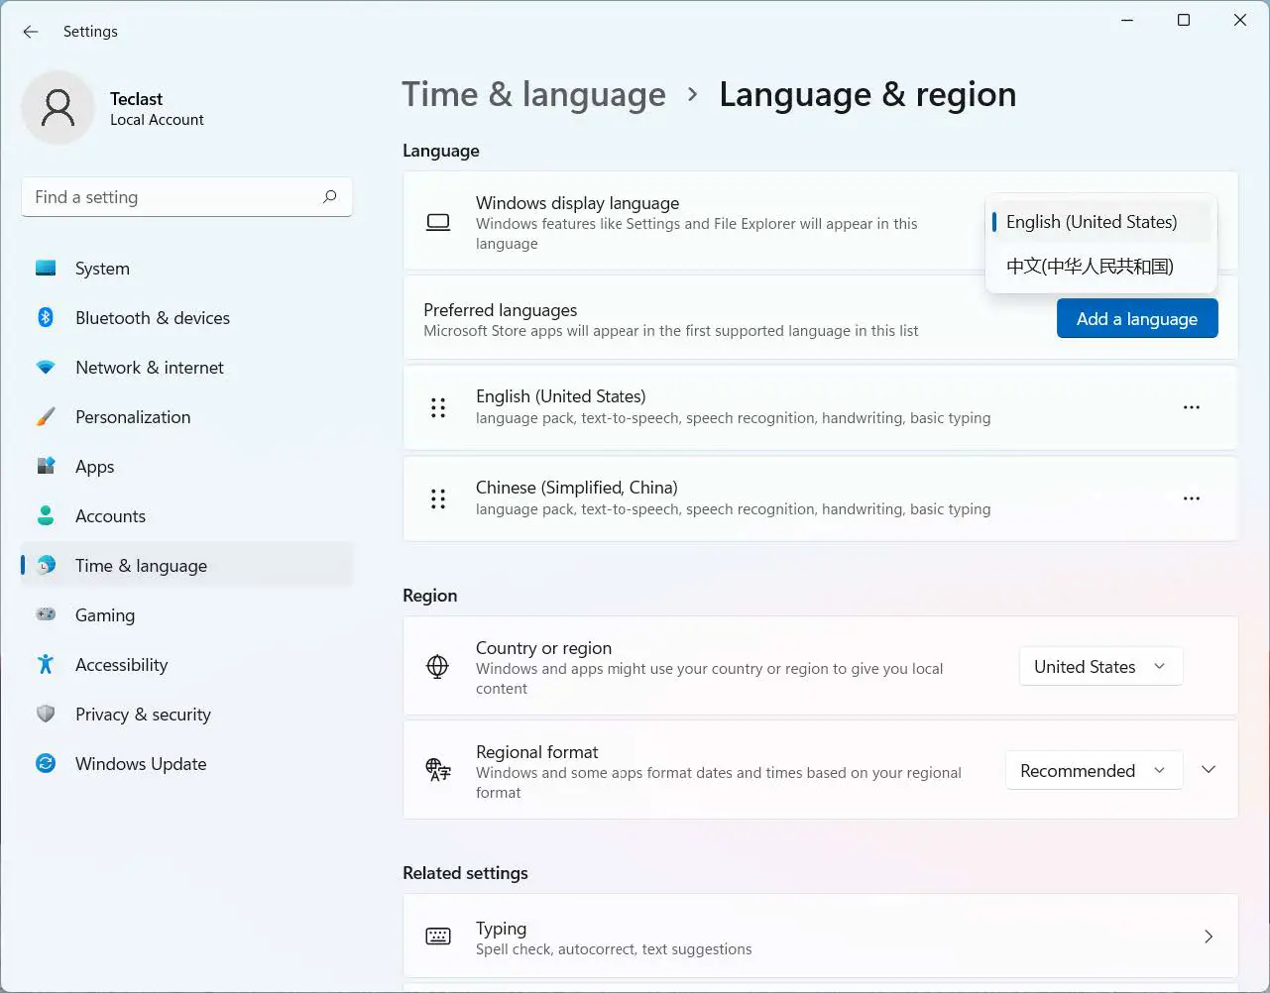Open Windows Update section
Image resolution: width=1270 pixels, height=993 pixels.
click(141, 764)
